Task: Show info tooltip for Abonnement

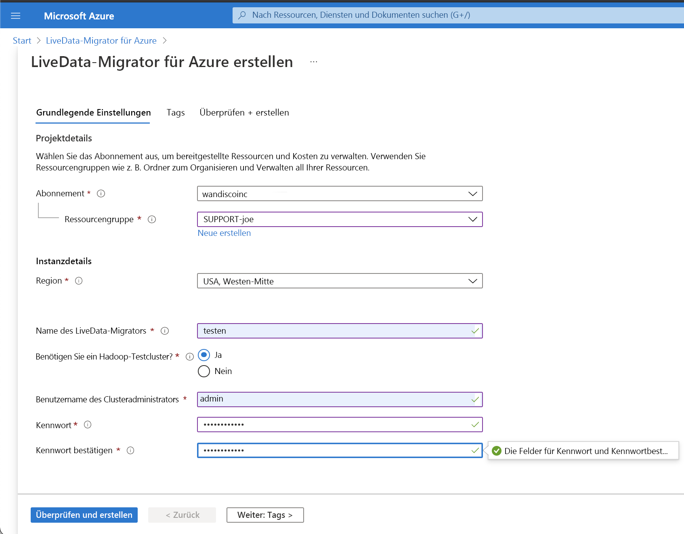Action: tap(101, 193)
